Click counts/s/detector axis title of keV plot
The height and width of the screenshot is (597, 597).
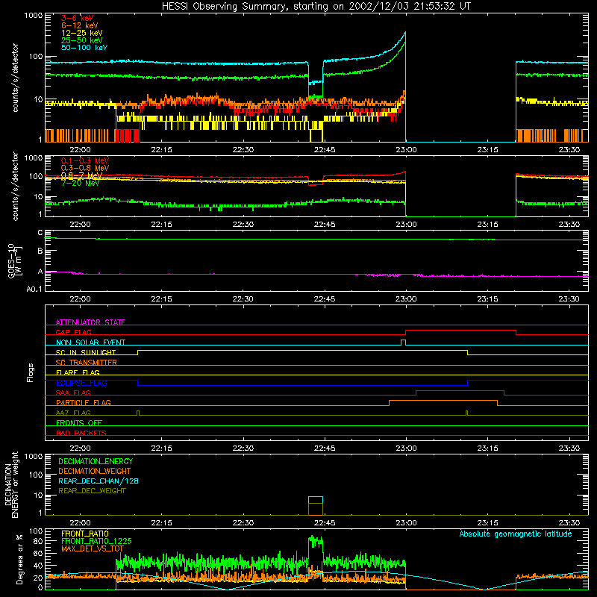tap(15, 78)
